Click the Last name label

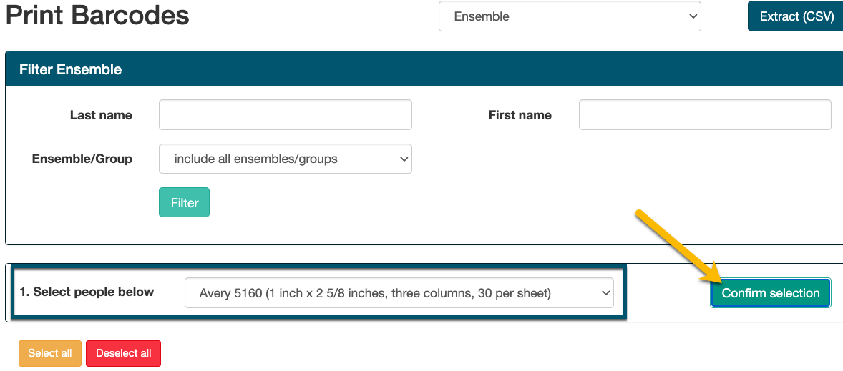coord(101,115)
